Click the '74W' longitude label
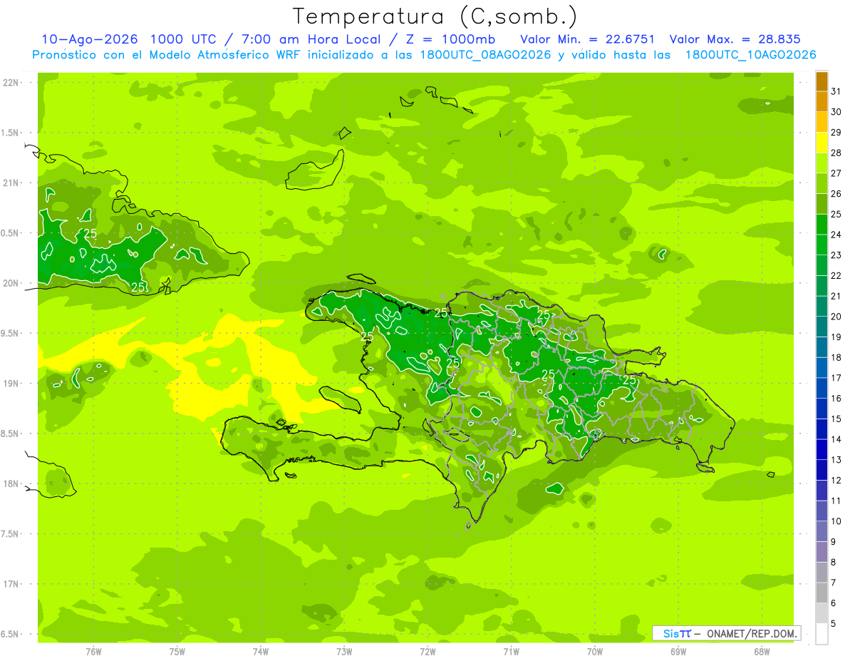This screenshot has width=855, height=661. pyautogui.click(x=261, y=652)
